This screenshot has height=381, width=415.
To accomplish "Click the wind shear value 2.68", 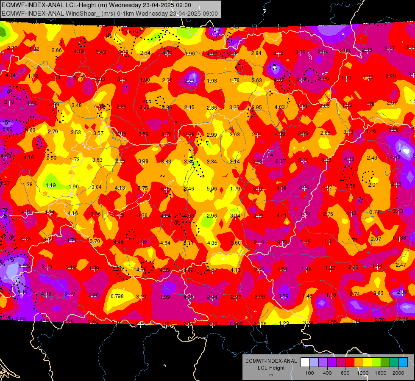I will (367, 50).
